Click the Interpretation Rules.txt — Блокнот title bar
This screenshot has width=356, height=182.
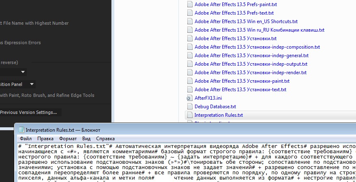coord(186,130)
